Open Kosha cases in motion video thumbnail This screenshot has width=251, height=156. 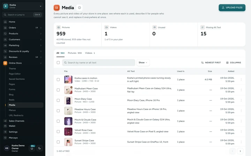click(x=68, y=79)
